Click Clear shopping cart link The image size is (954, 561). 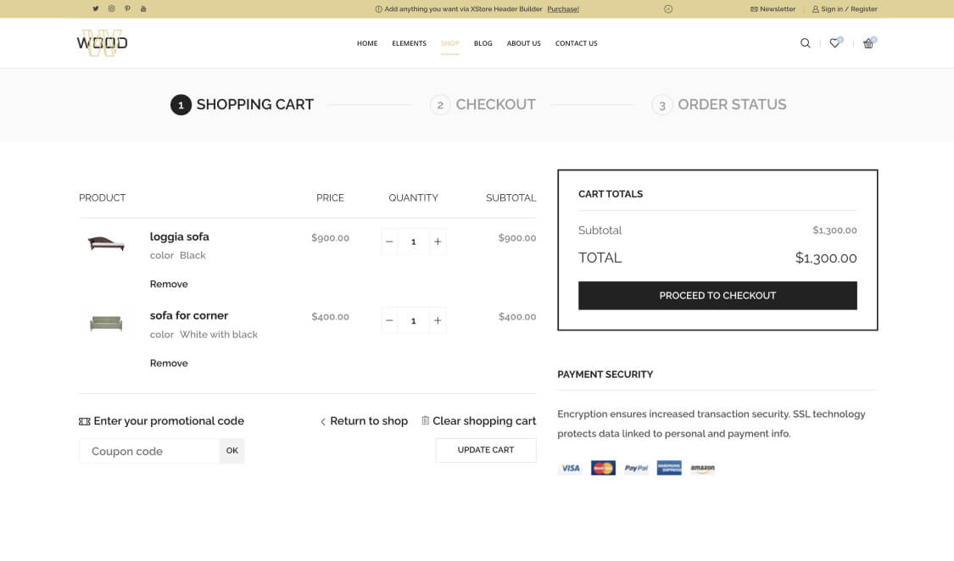click(479, 421)
